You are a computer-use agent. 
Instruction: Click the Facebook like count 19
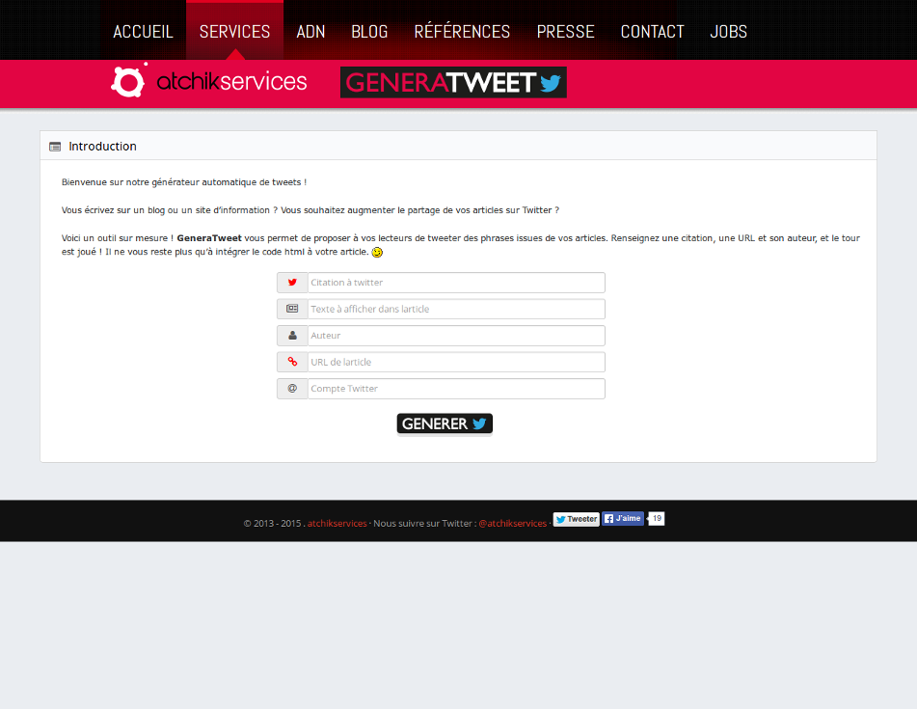point(657,518)
